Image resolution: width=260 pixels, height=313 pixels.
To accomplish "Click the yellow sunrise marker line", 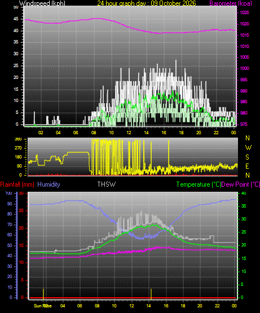I will pyautogui.click(x=43, y=294).
